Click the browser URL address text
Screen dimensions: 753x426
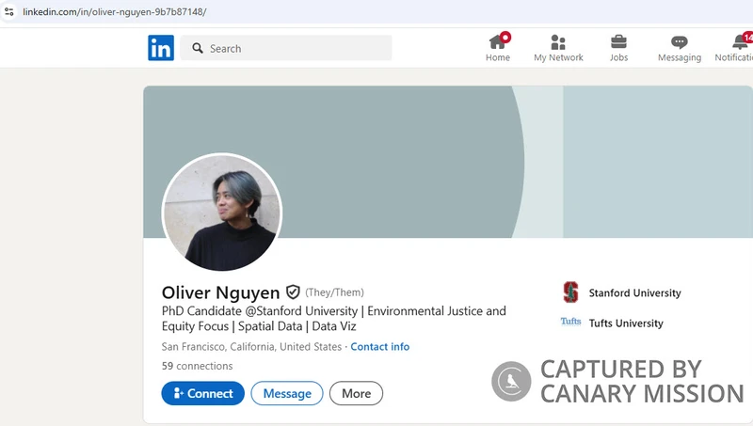click(114, 11)
